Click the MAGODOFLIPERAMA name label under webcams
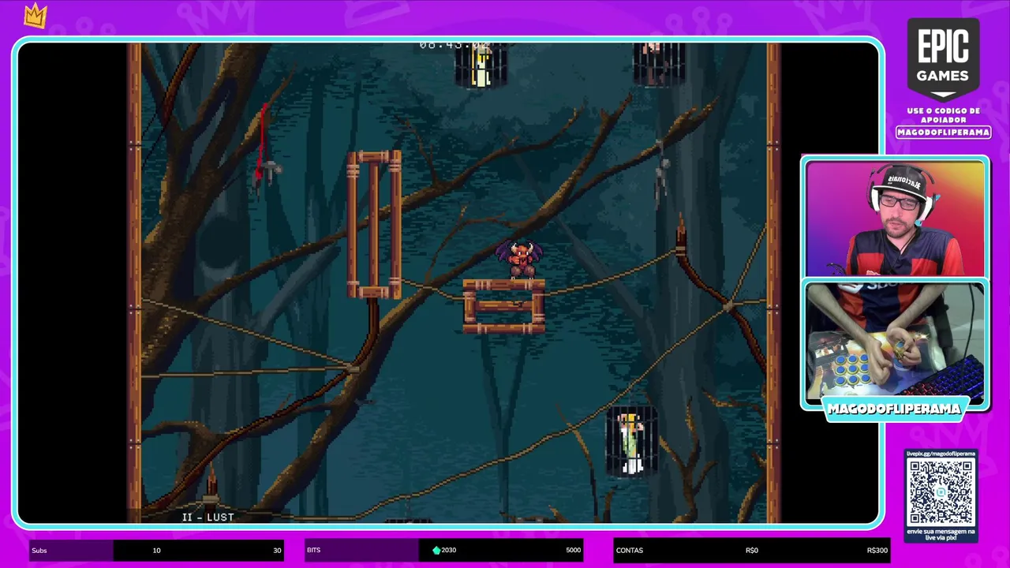The width and height of the screenshot is (1010, 568). 894,409
